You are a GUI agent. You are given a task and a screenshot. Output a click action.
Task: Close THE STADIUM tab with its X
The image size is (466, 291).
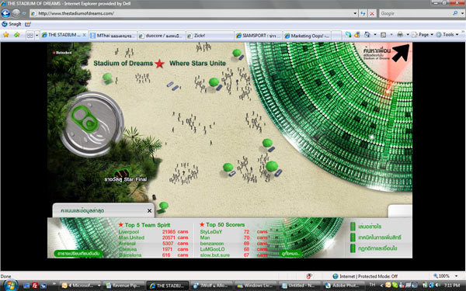[85, 35]
